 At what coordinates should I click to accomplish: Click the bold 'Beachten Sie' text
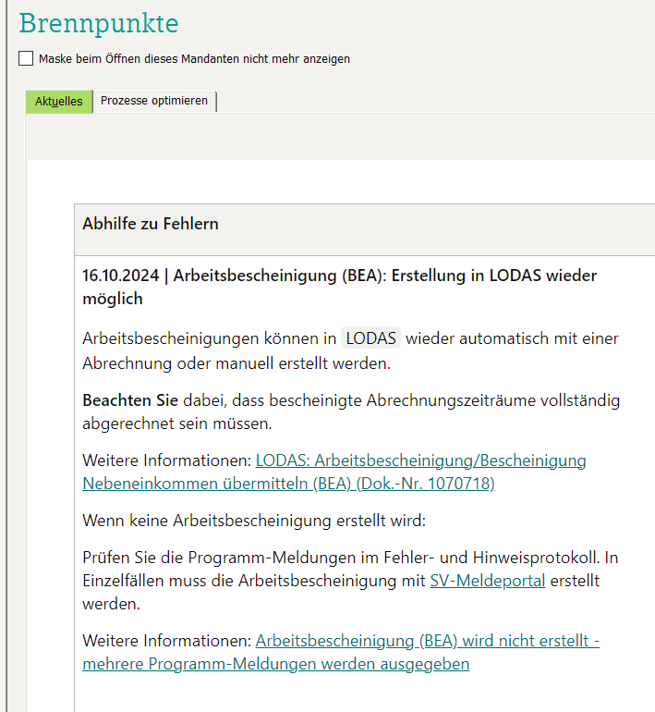tap(130, 400)
